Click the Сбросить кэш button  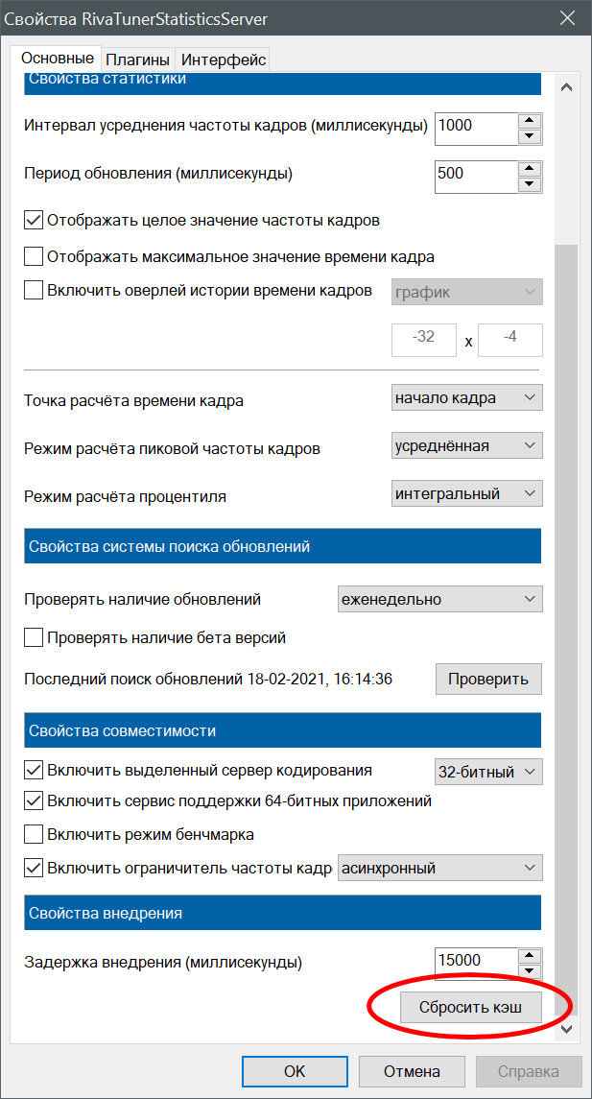(x=471, y=1008)
